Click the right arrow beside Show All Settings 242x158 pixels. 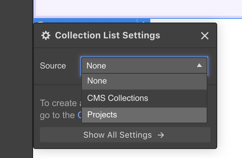161,135
